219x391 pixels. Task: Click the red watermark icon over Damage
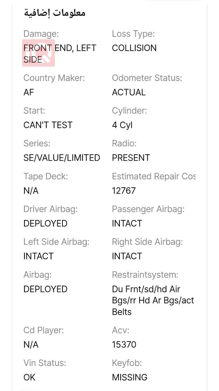(38, 53)
